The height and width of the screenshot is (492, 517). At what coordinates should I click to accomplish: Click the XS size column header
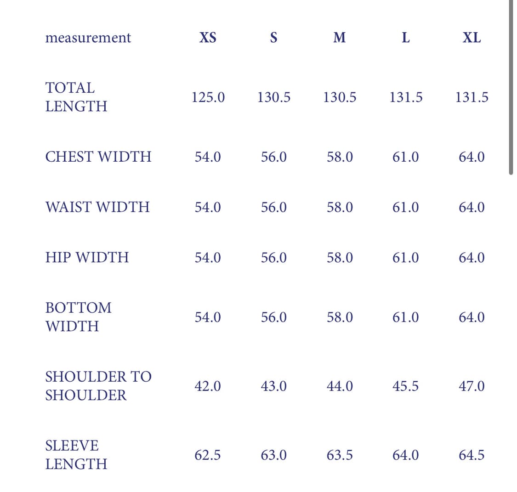[x=208, y=38]
